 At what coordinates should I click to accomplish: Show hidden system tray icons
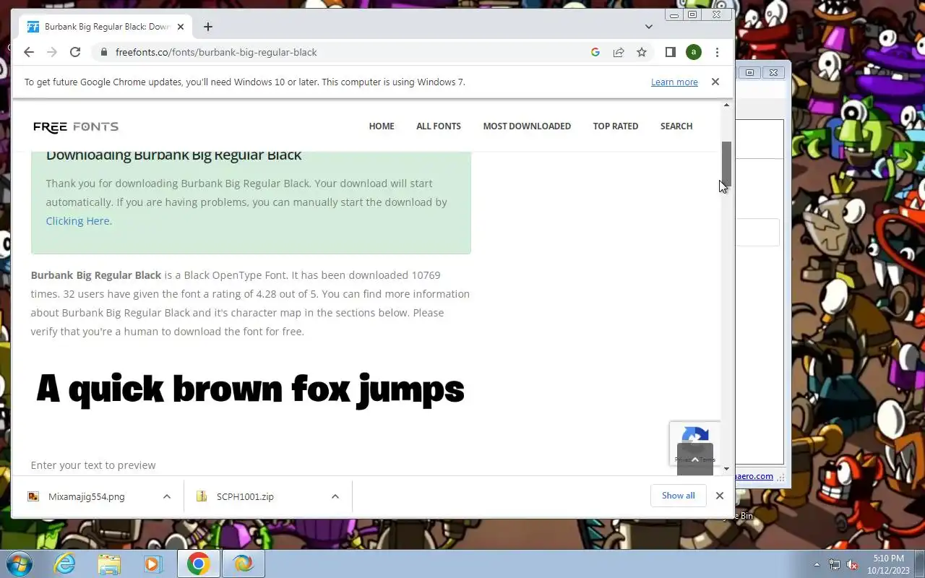click(817, 565)
